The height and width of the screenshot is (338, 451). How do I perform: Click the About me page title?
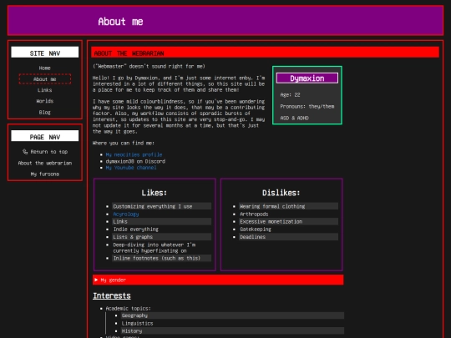[x=120, y=22]
